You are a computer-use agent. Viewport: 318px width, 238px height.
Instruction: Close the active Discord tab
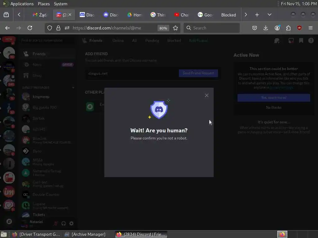[70, 15]
